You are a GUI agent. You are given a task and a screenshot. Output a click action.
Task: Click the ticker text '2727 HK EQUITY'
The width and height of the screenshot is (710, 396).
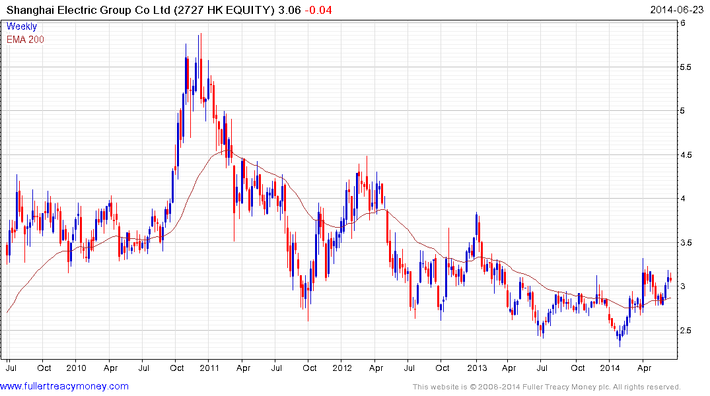pos(224,10)
